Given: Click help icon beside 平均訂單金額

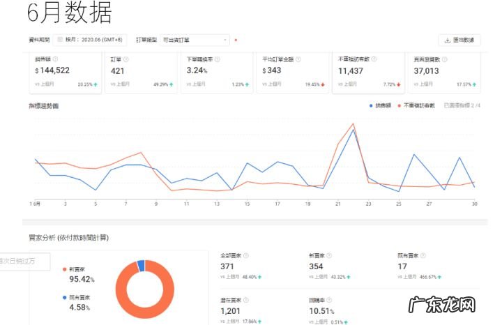Looking at the screenshot, I should (298, 59).
